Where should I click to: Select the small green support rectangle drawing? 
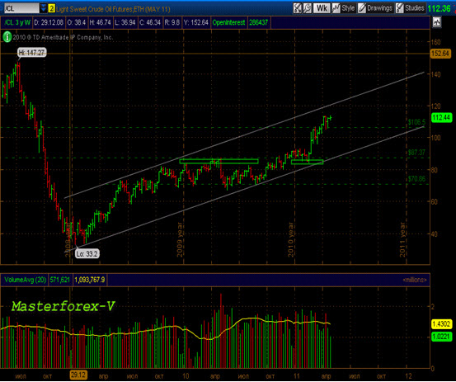point(307,162)
